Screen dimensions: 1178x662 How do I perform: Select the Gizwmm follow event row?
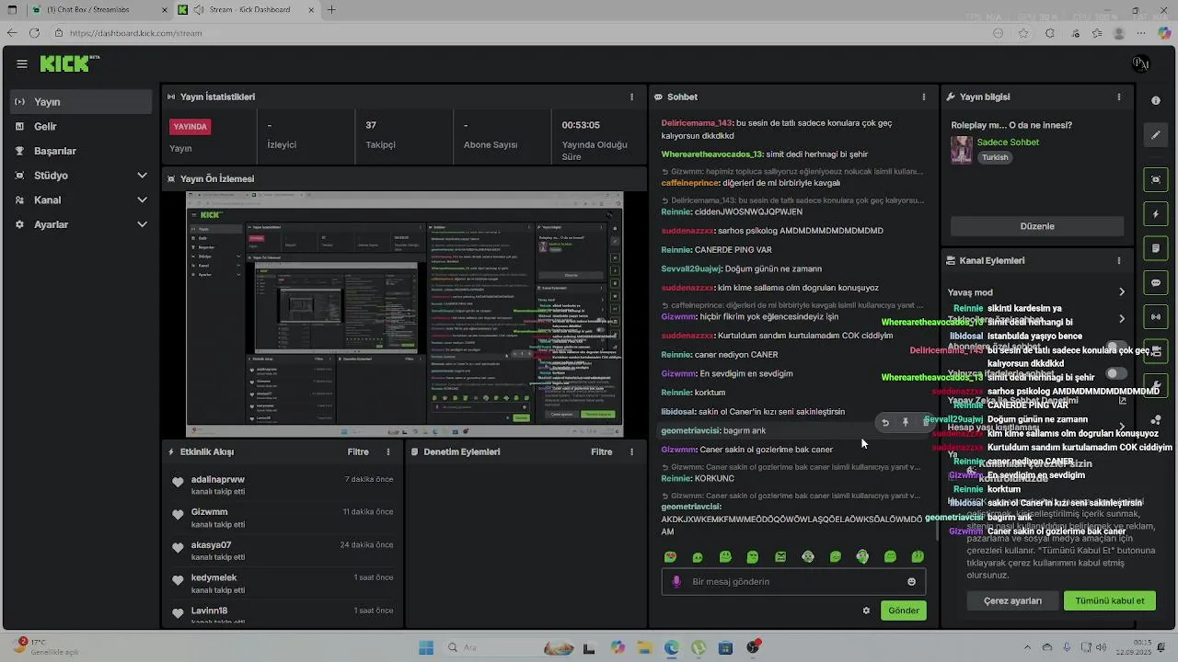point(283,518)
